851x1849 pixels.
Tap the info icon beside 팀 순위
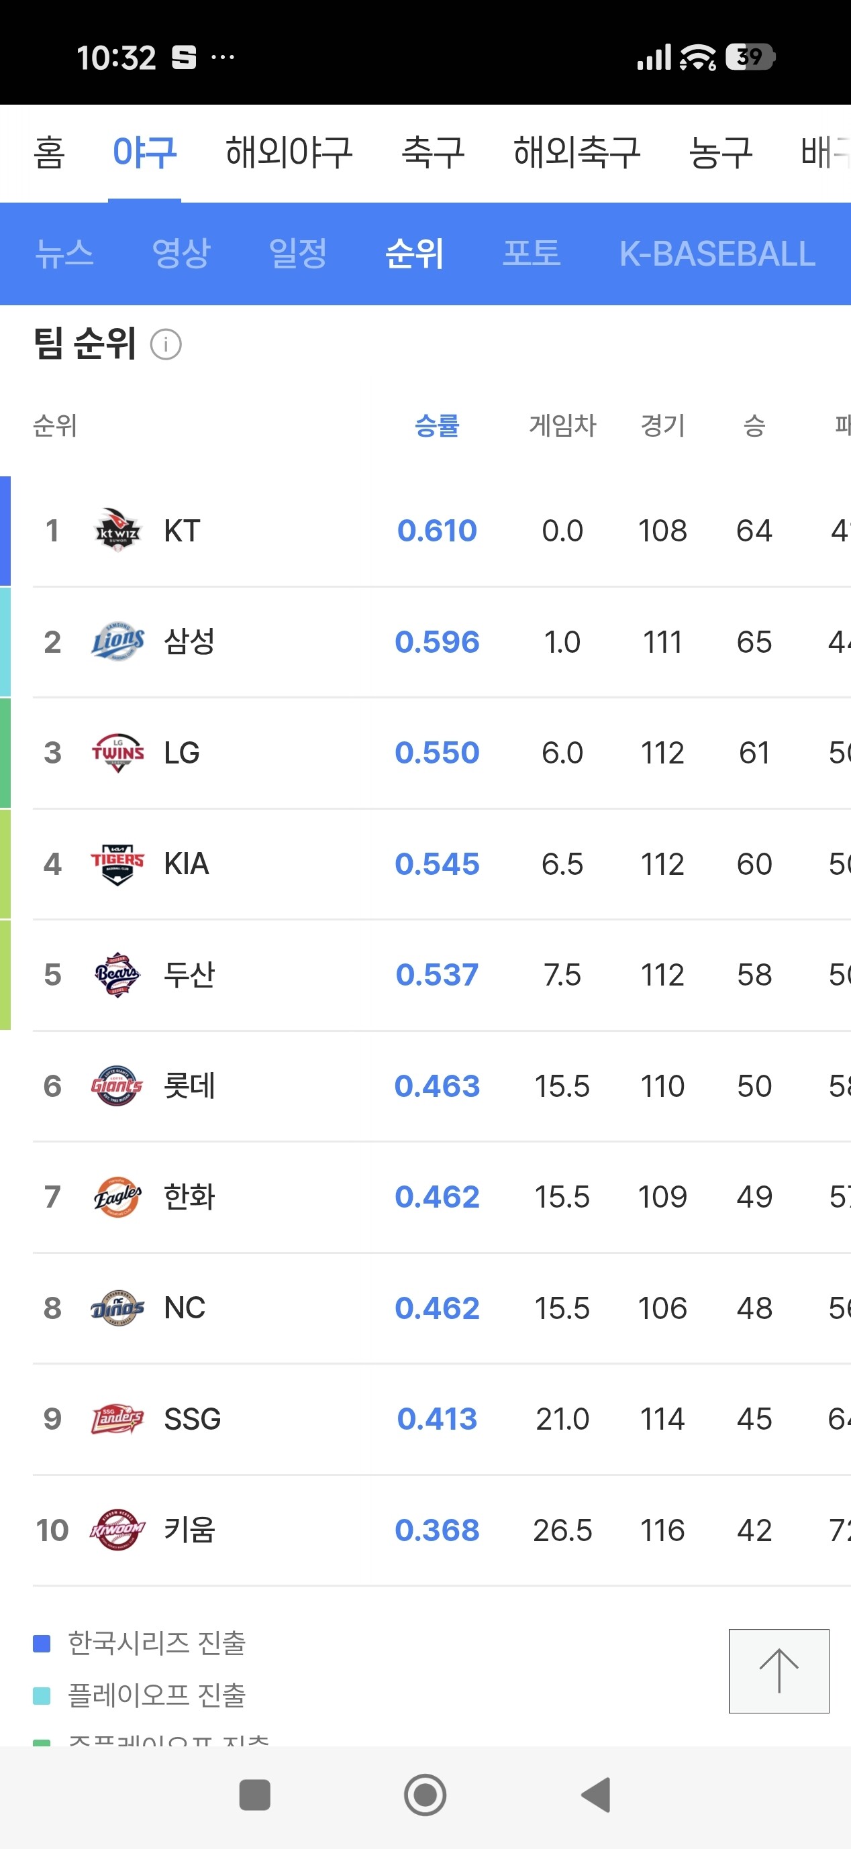pyautogui.click(x=166, y=345)
